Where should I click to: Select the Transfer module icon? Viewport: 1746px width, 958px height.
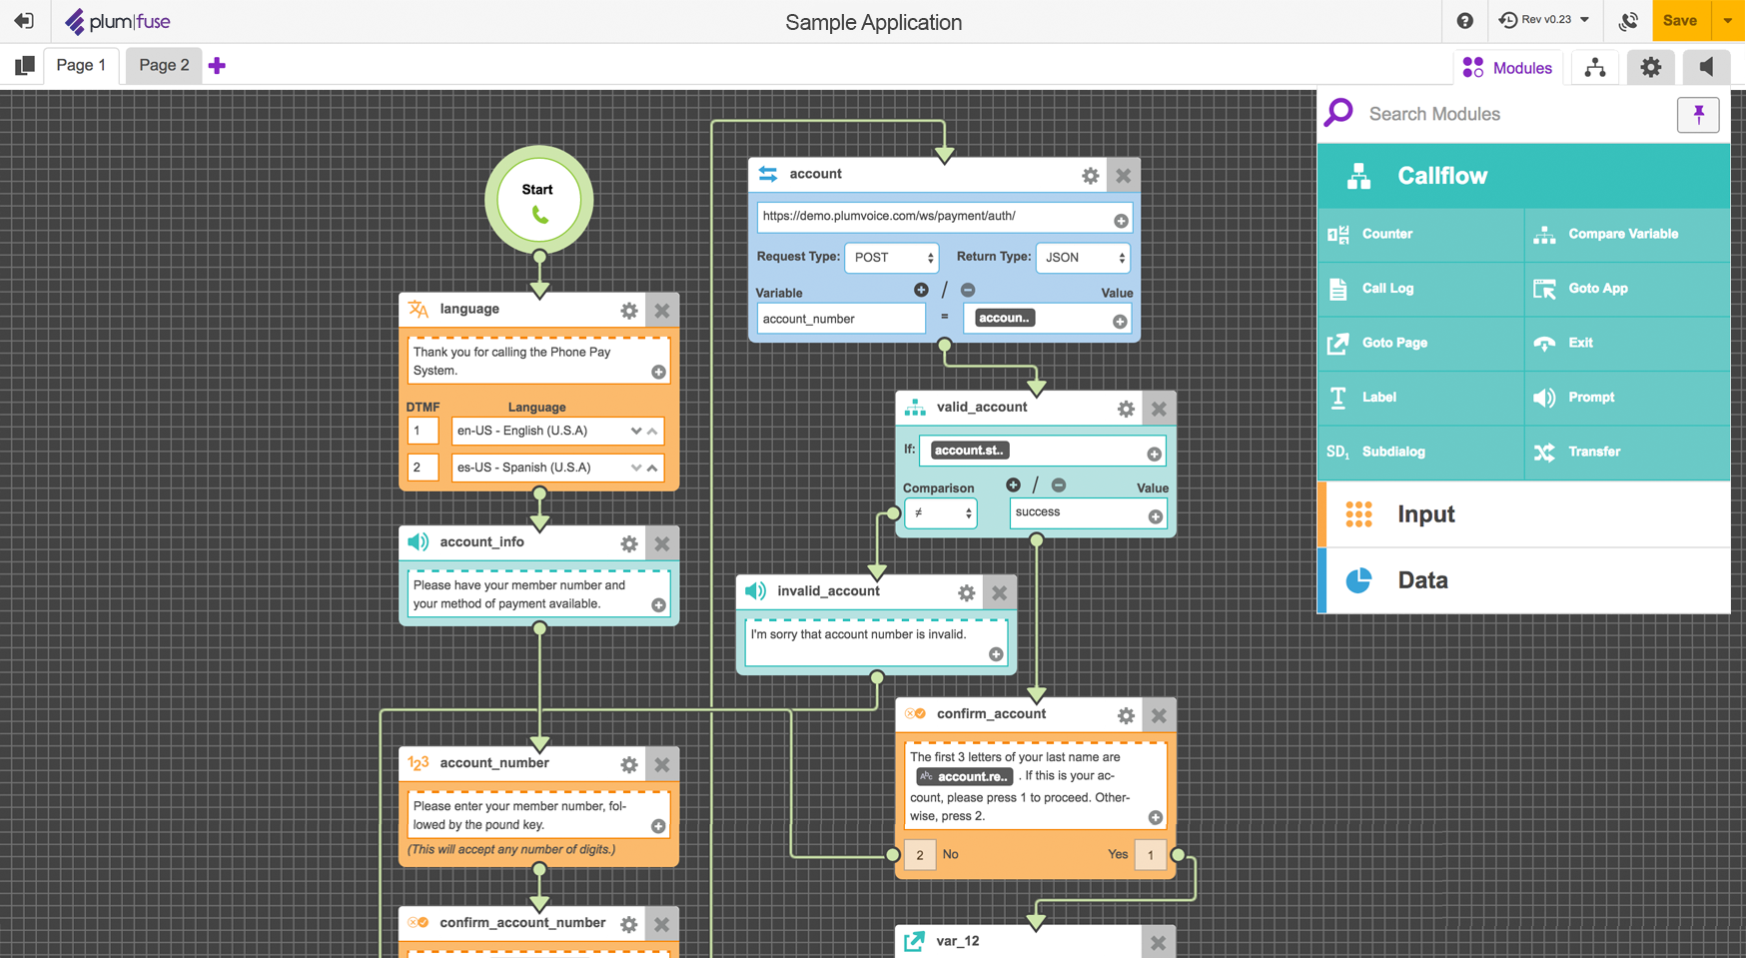point(1544,452)
